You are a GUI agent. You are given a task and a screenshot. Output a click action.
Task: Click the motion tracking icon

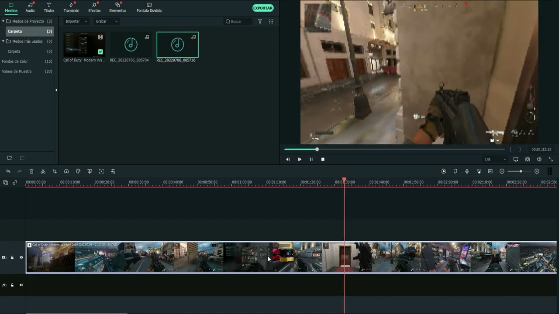[101, 171]
